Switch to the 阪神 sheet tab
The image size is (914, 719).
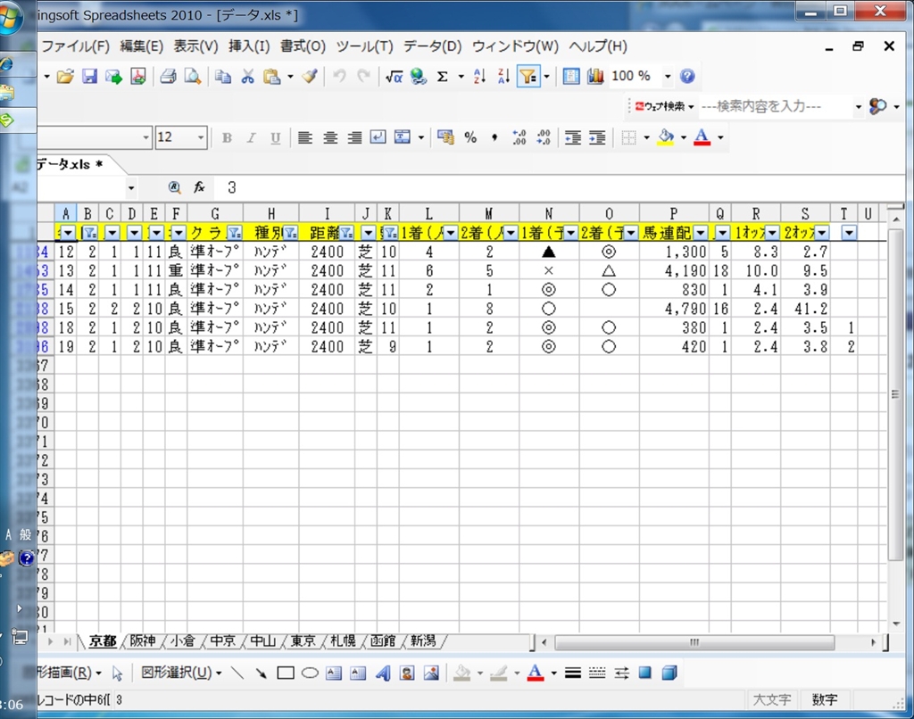(x=143, y=641)
